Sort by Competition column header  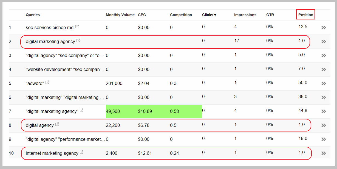click(x=181, y=15)
